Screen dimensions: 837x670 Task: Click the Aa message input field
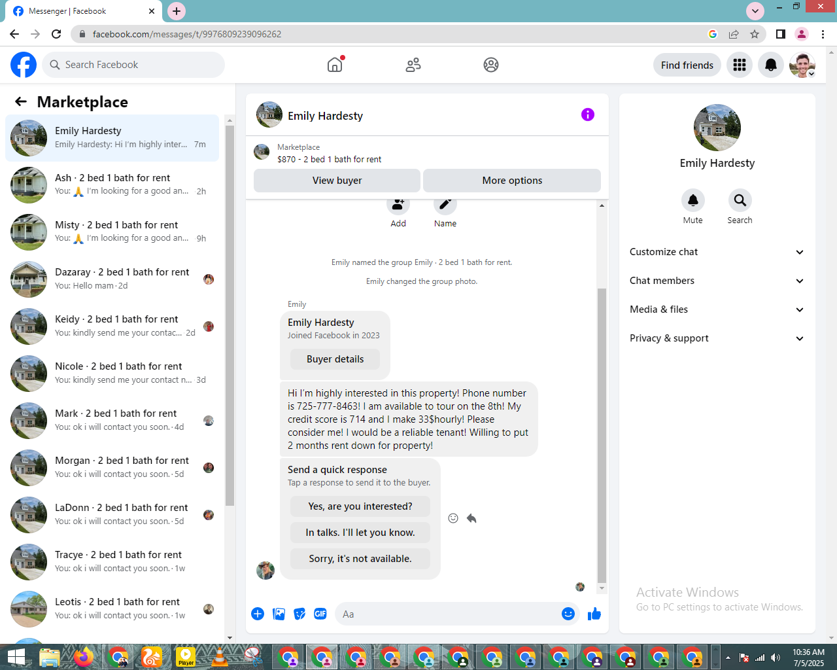pos(447,614)
